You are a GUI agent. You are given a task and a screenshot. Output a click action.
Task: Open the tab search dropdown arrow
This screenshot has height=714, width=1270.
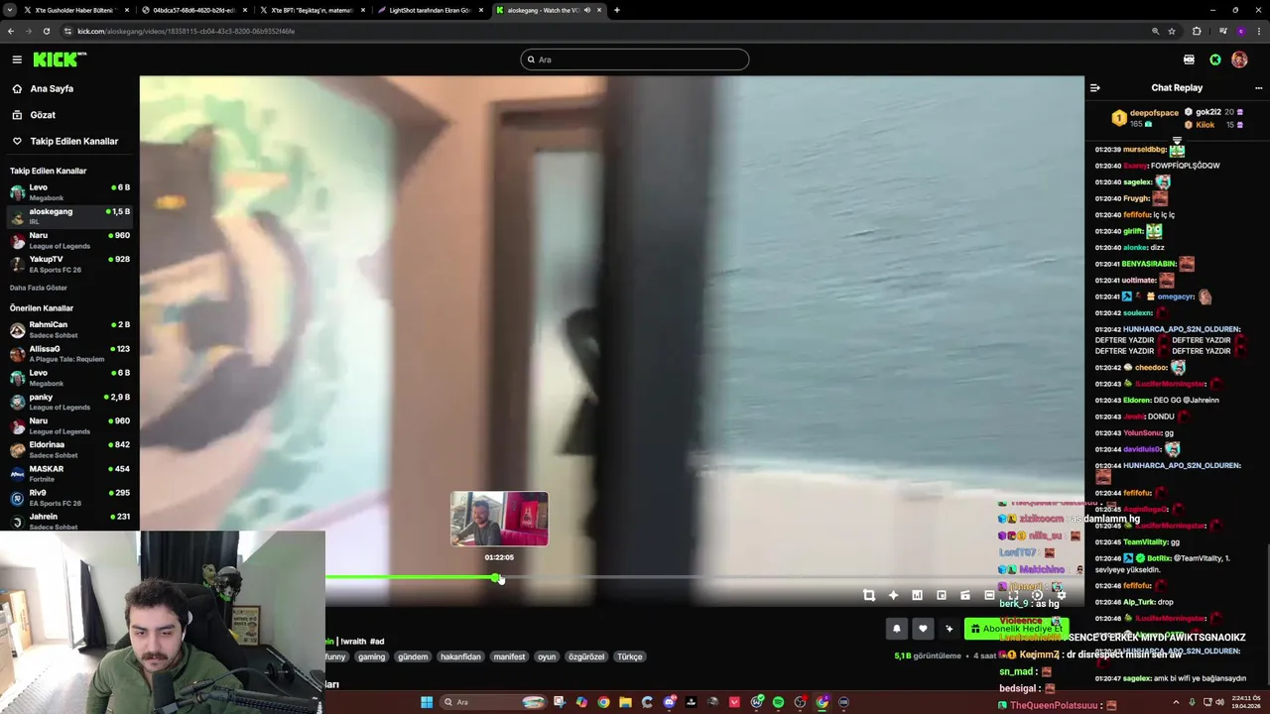point(9,10)
